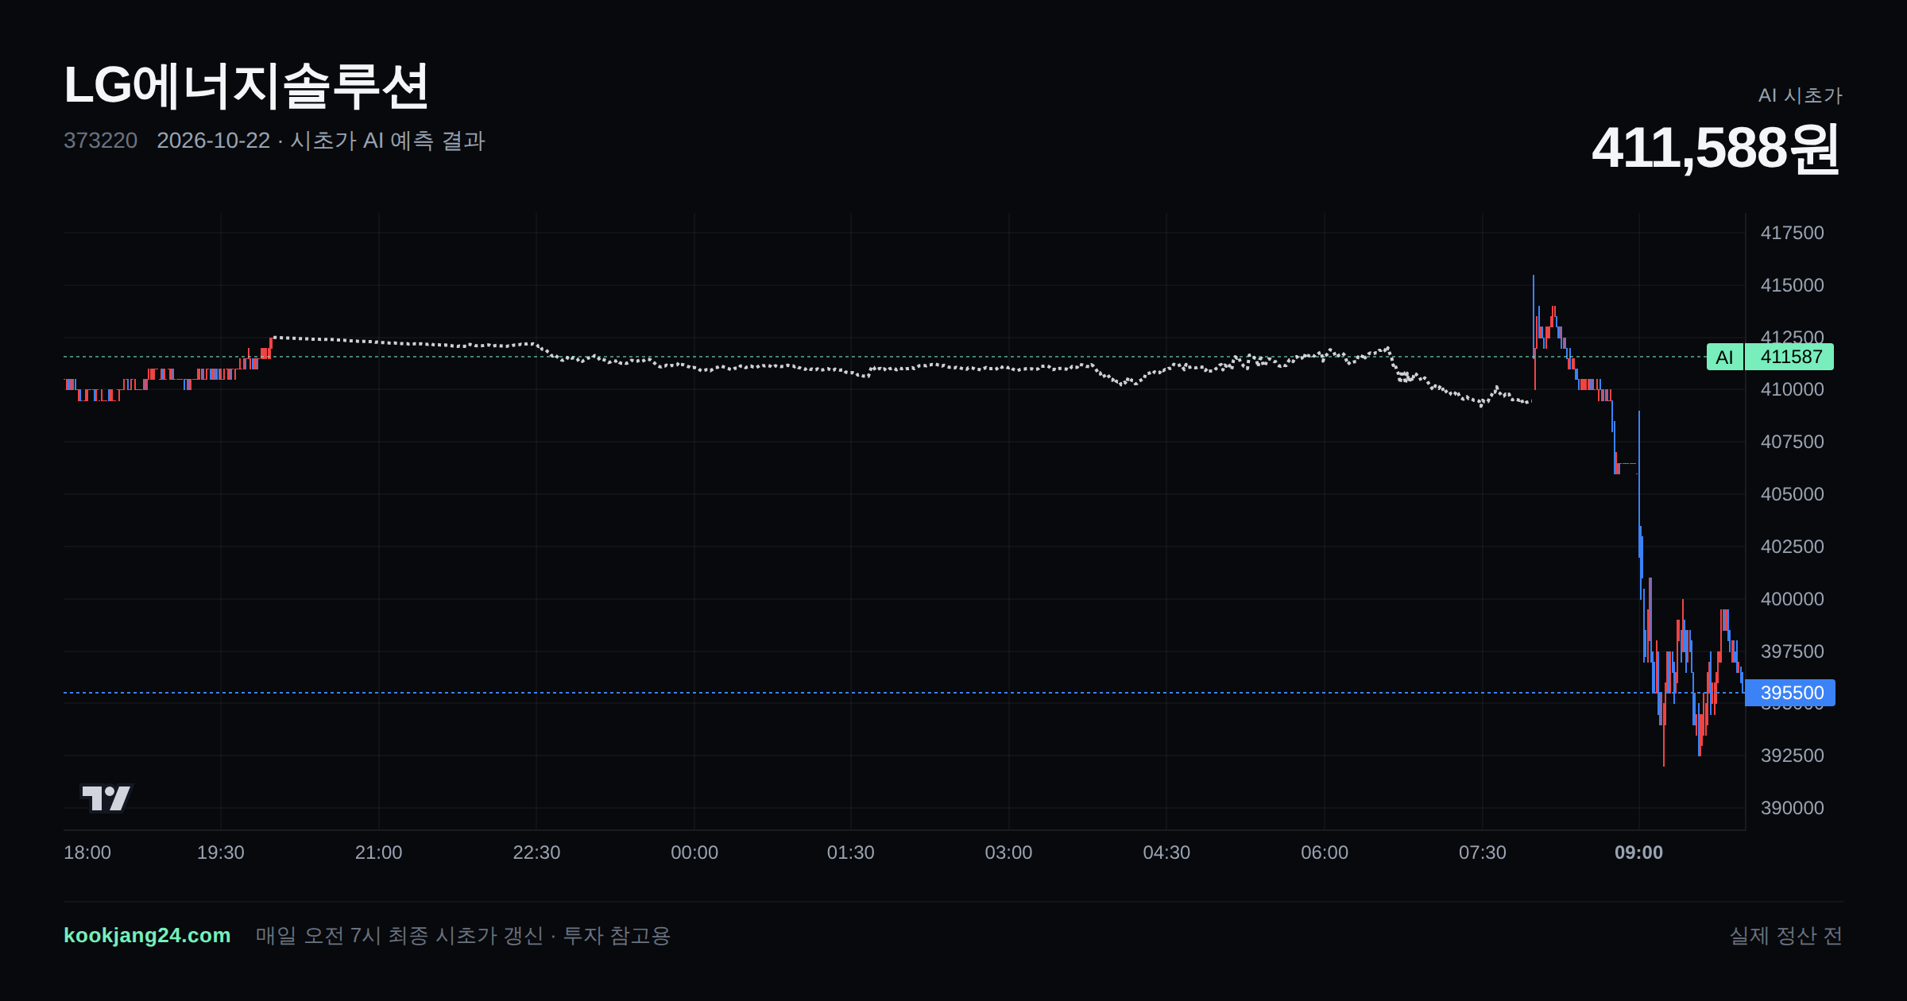
Task: Click the 407500 price axis value
Action: [x=1793, y=442]
